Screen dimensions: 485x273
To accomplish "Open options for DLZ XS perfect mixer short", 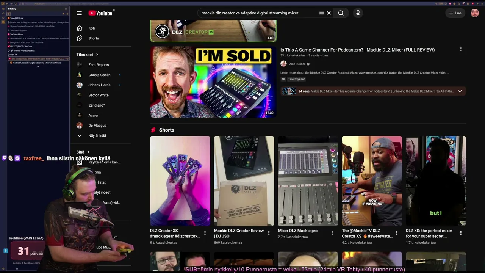I will click(461, 233).
